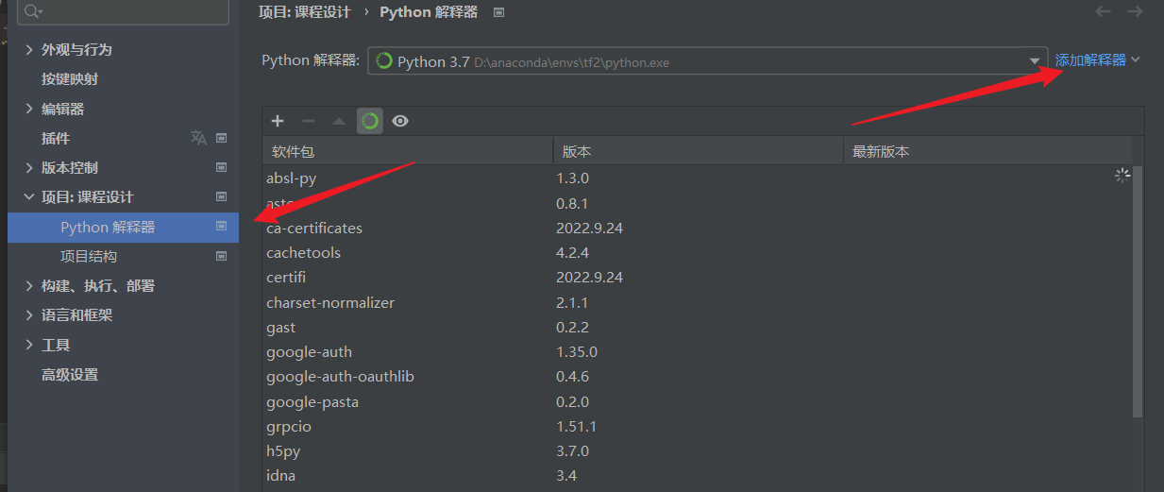Click the back navigation arrow

click(x=1103, y=12)
